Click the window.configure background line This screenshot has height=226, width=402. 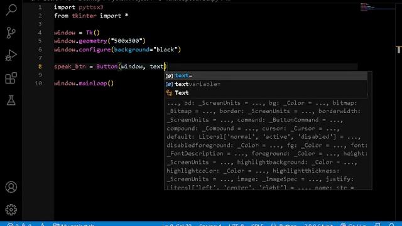click(117, 50)
